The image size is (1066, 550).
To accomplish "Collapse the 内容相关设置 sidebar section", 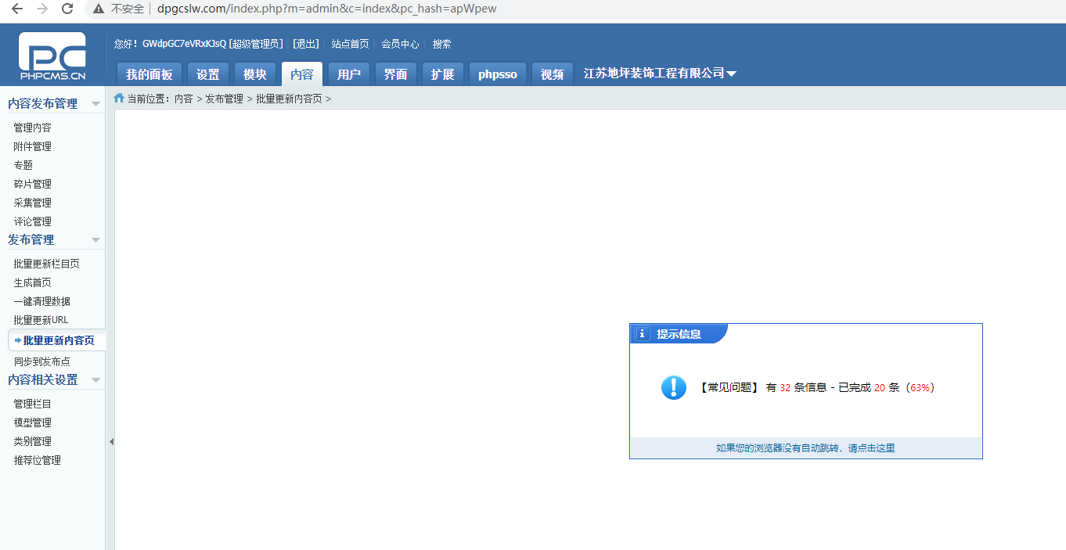I will [x=95, y=380].
